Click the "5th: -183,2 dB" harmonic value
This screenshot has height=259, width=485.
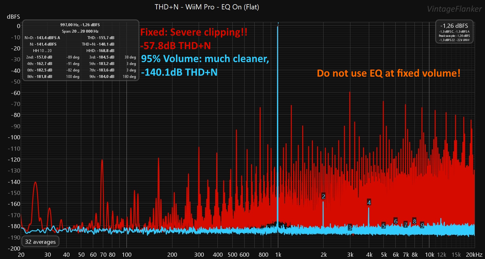click(x=102, y=64)
